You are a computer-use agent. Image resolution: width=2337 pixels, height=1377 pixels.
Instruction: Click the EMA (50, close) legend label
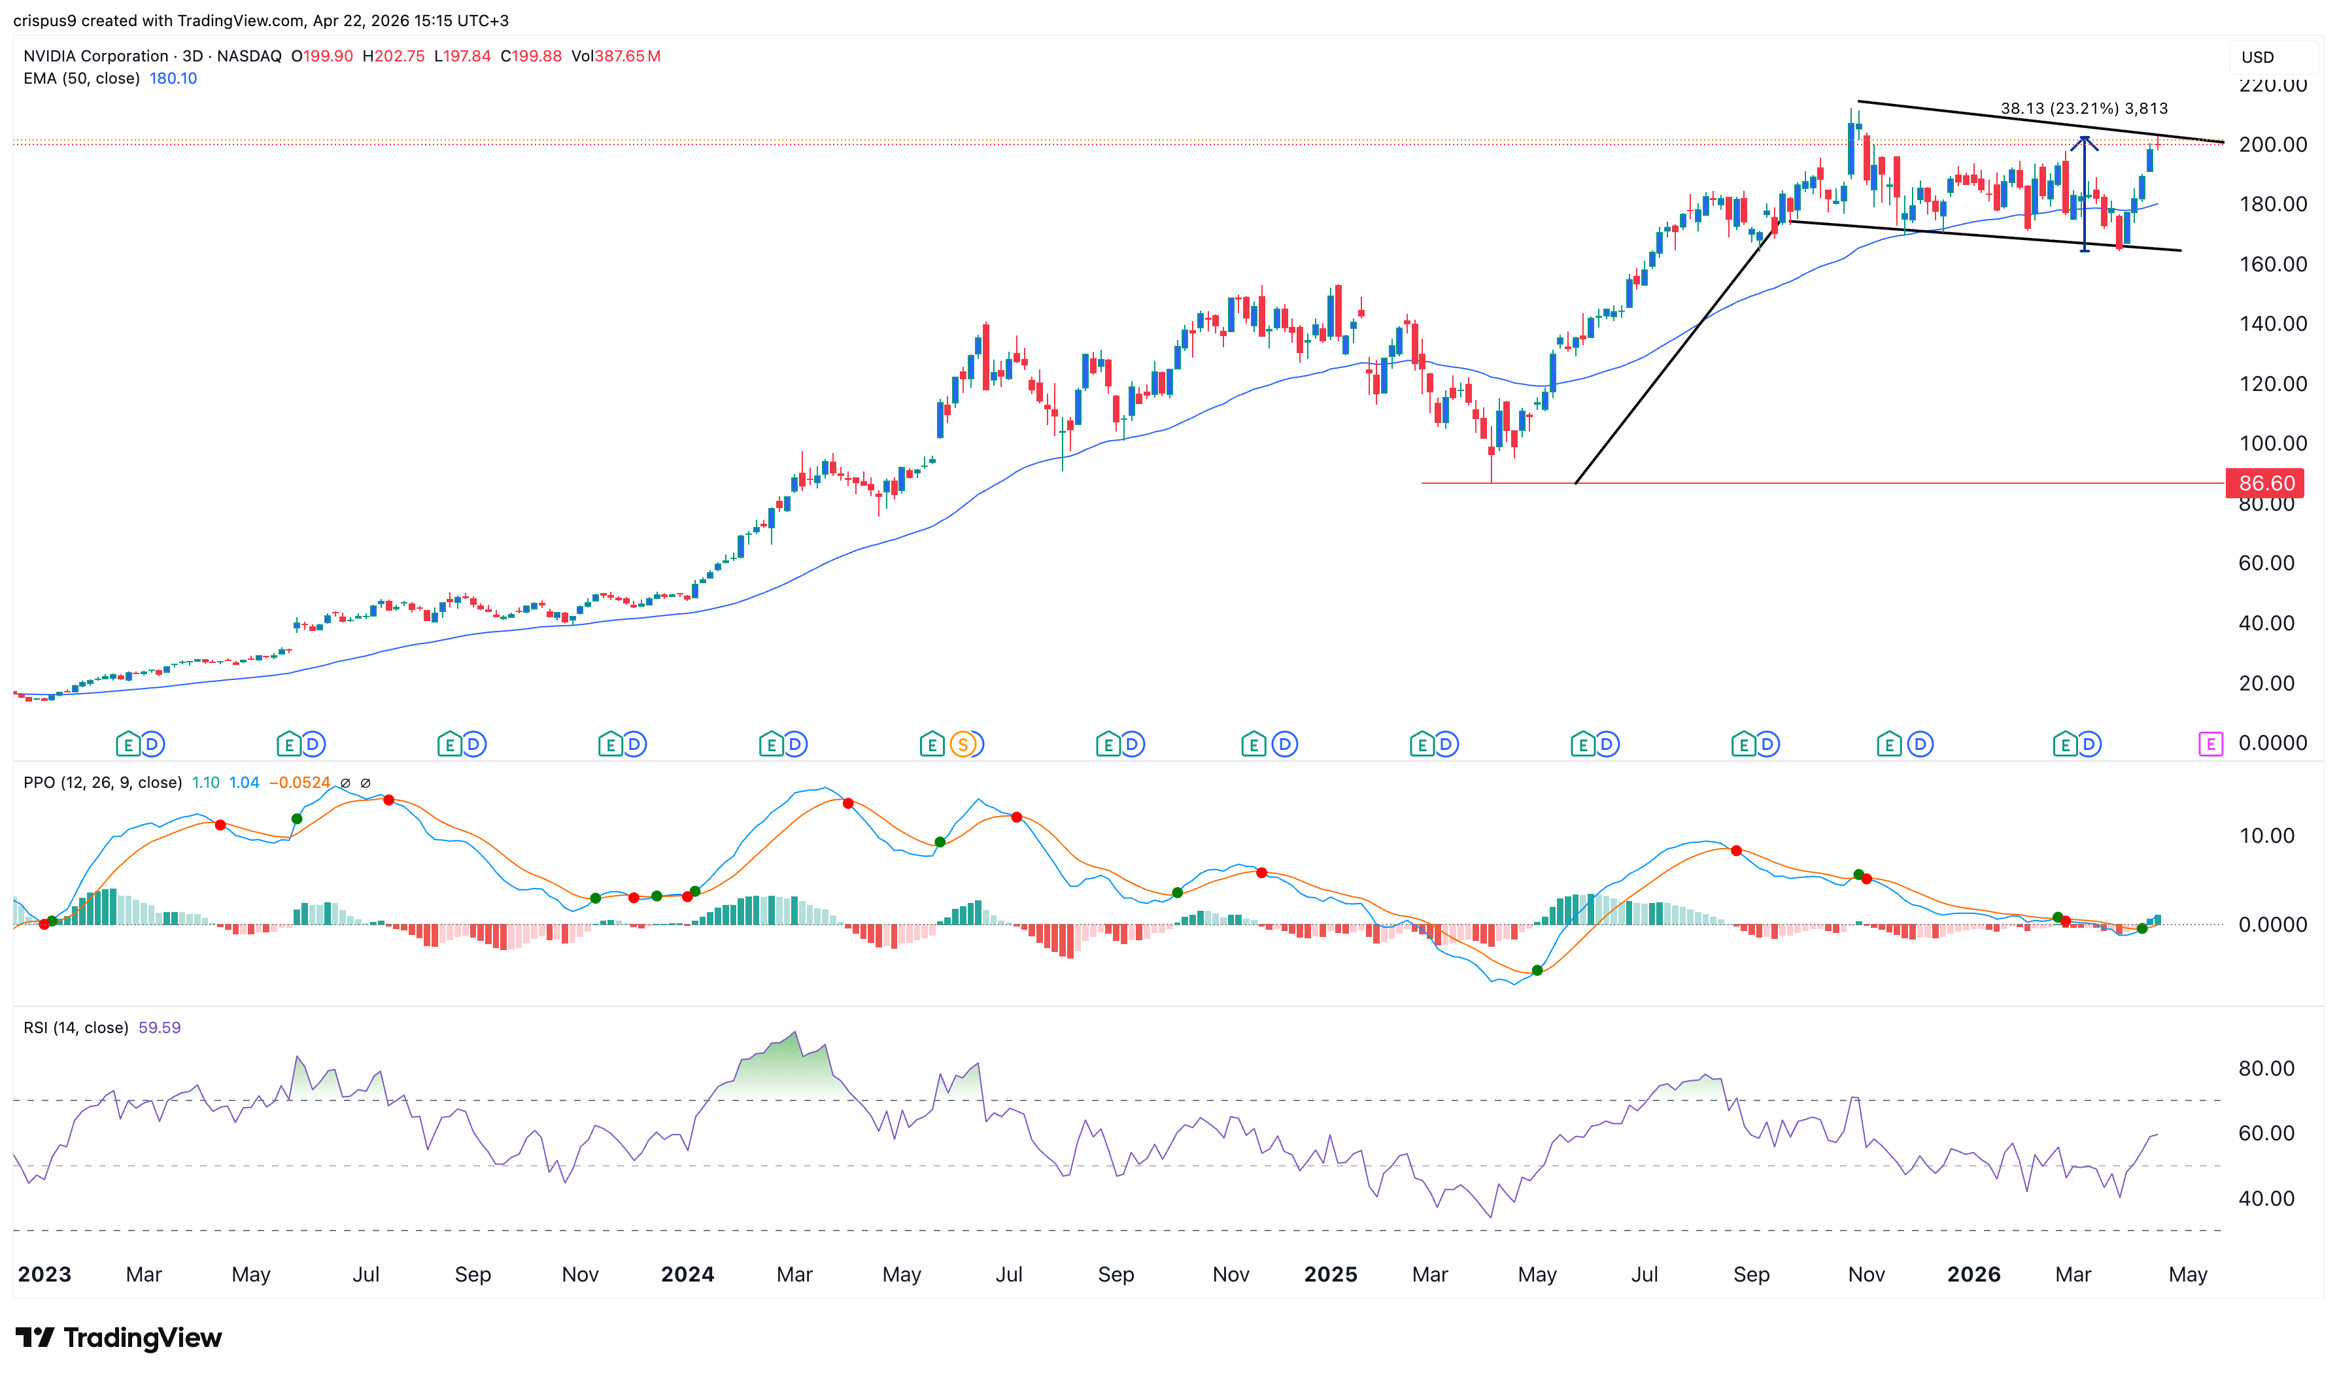coord(82,79)
